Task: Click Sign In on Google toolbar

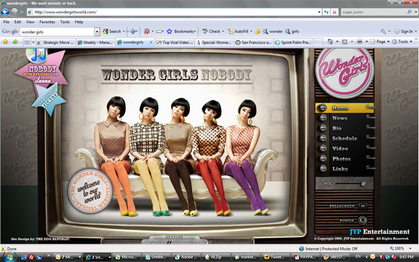Action: tap(404, 31)
